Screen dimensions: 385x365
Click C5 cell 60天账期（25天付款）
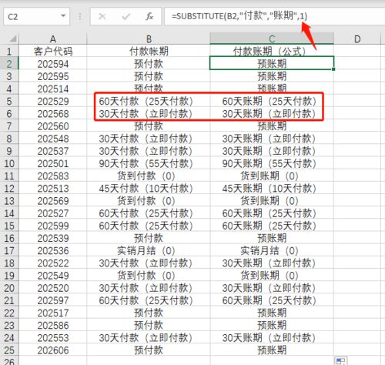(x=272, y=101)
